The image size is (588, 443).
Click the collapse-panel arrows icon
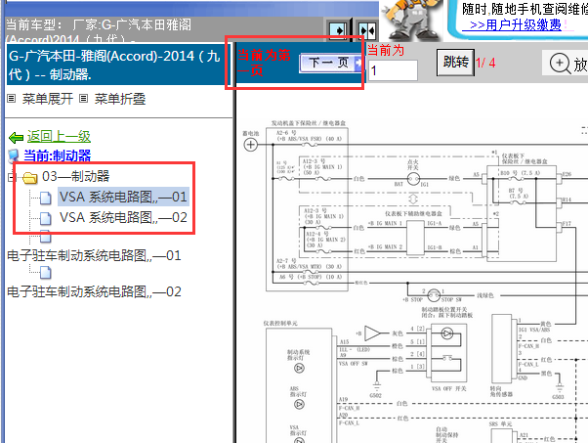coord(366,30)
